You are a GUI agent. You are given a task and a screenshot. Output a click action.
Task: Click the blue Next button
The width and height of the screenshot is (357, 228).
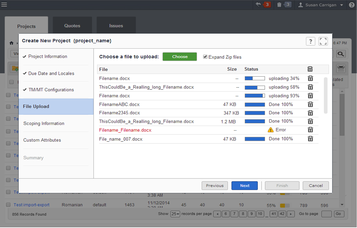tap(245, 186)
